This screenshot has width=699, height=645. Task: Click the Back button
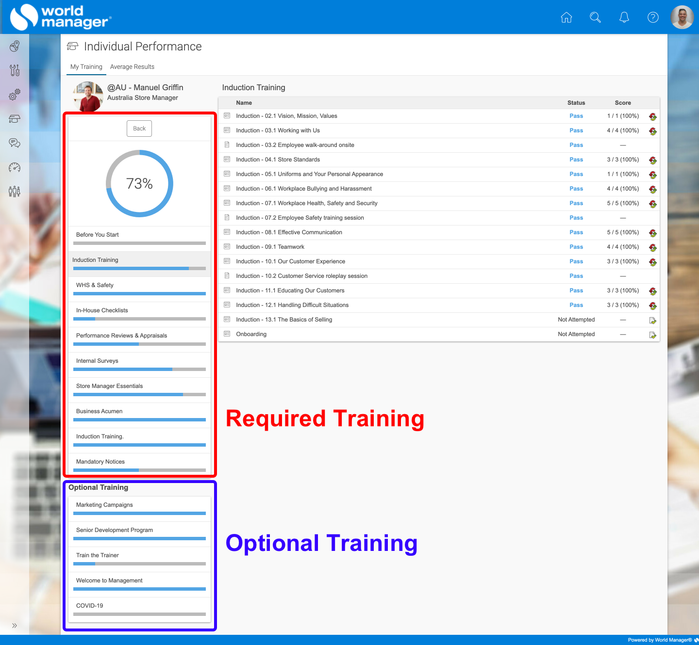coord(139,129)
